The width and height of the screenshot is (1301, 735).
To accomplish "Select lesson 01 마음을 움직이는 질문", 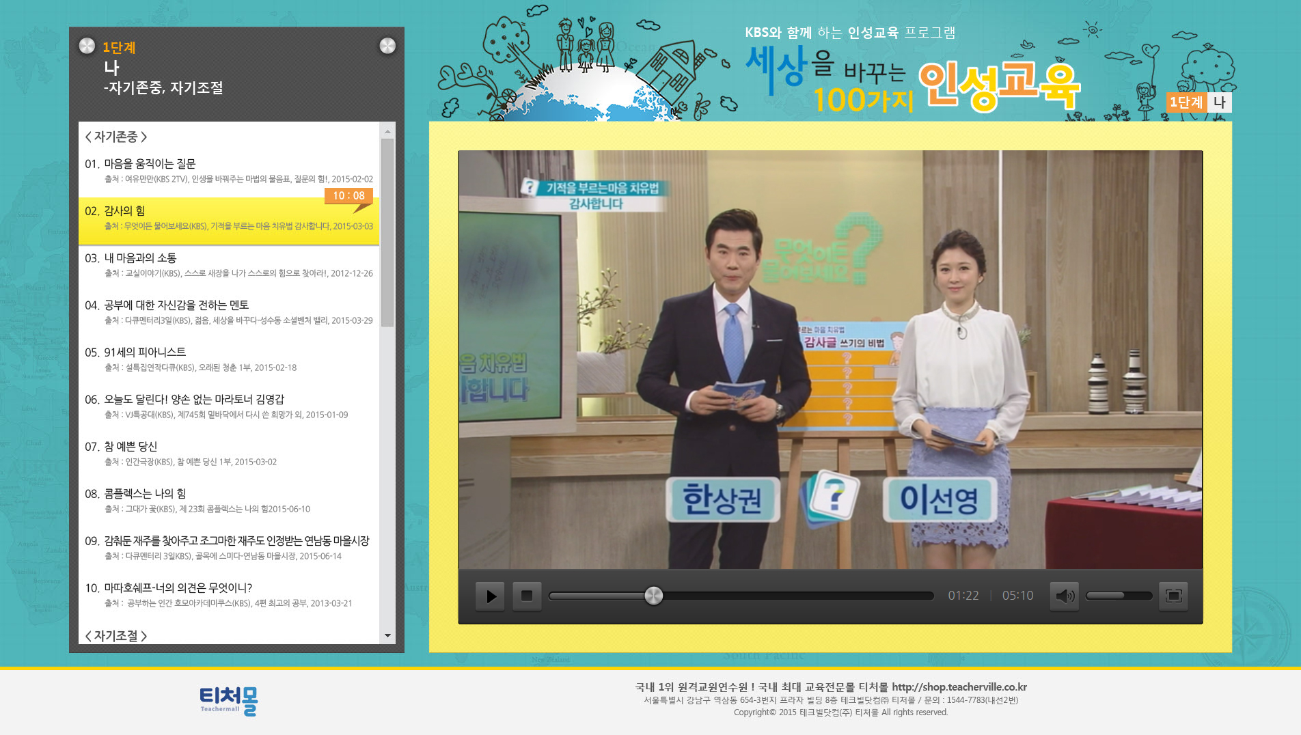I will click(150, 164).
